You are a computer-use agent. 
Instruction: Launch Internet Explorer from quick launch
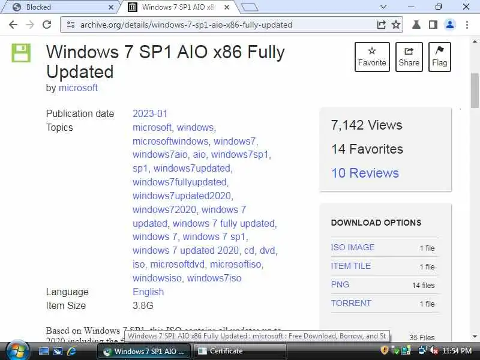pos(71,351)
